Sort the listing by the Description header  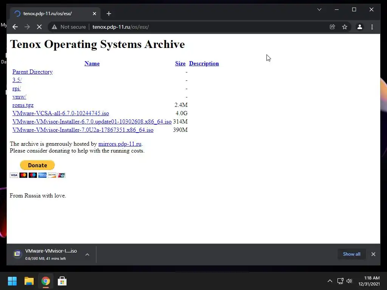pos(204,63)
